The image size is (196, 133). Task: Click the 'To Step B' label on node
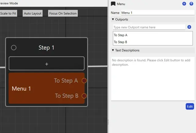pyautogui.click(x=67, y=96)
